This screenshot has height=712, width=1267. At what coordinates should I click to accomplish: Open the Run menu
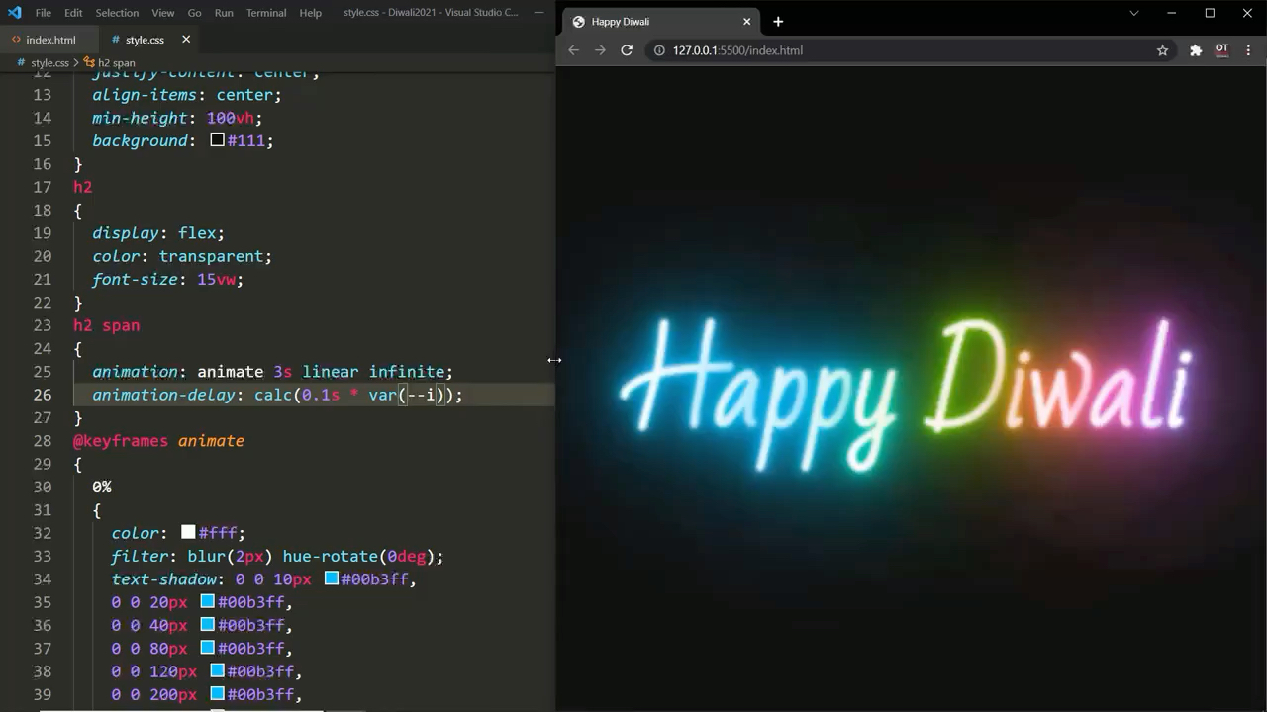224,13
